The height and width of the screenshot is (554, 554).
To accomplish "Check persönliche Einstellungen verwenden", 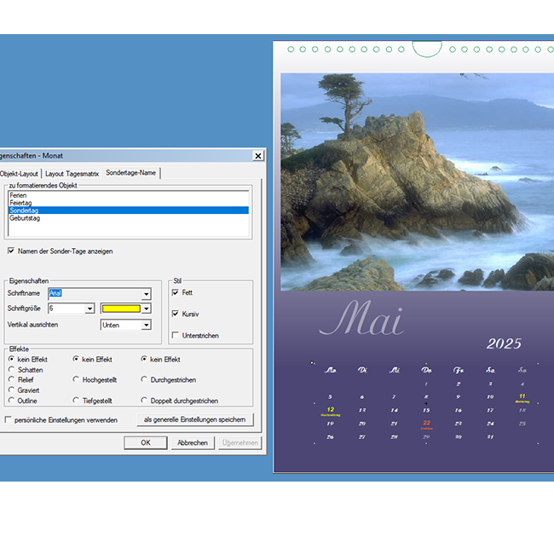I will (x=9, y=420).
